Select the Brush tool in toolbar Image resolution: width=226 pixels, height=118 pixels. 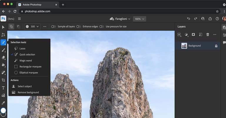3,50
